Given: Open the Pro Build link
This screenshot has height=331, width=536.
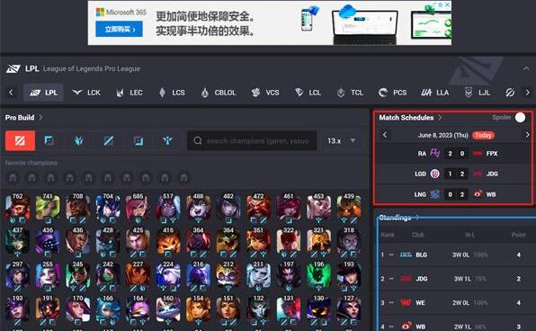Looking at the screenshot, I should pyautogui.click(x=23, y=117).
